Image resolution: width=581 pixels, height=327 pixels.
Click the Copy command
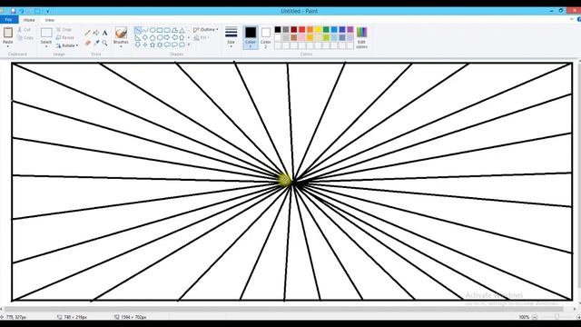(x=25, y=37)
